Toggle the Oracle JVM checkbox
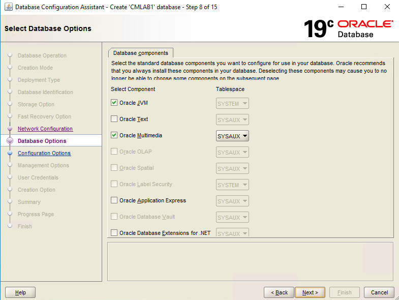The image size is (399, 300). [x=114, y=103]
